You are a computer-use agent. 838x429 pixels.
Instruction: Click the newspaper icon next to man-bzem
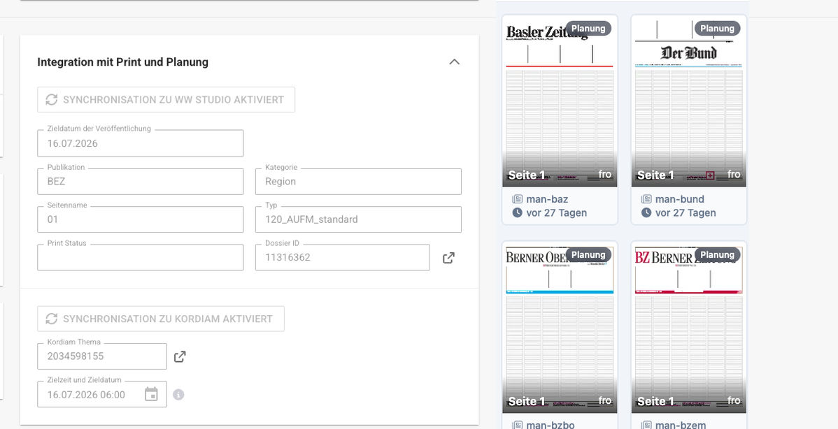[x=646, y=426]
